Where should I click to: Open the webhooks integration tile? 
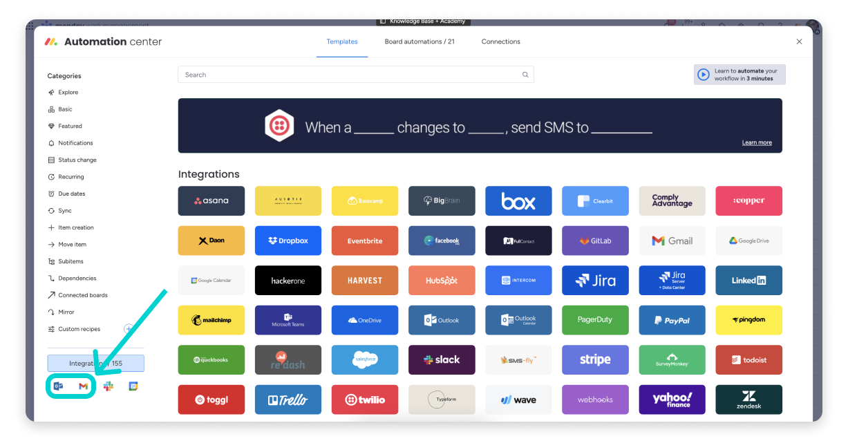pos(595,400)
